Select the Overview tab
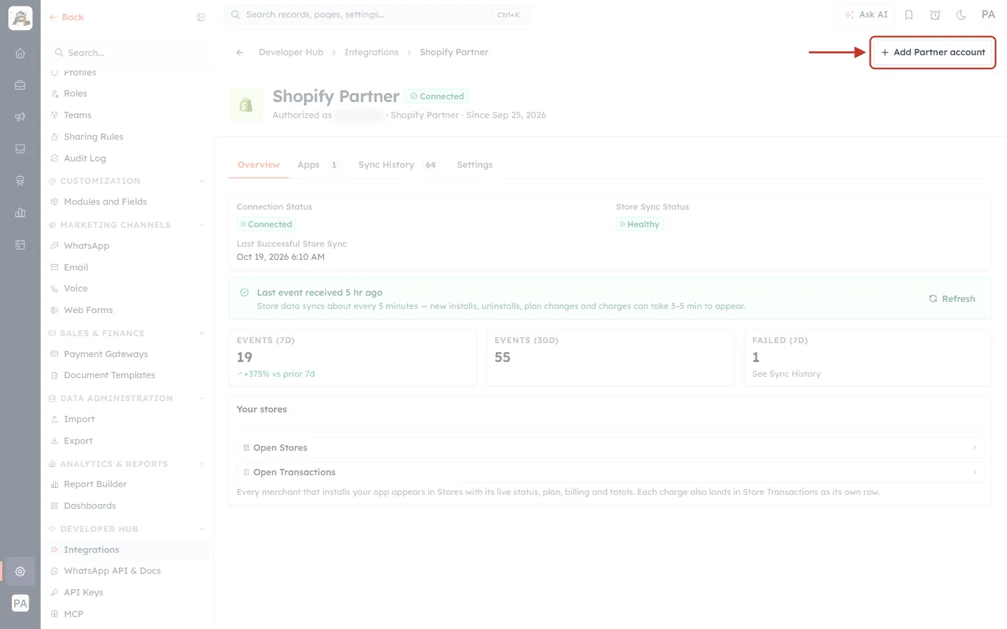Image resolution: width=1007 pixels, height=629 pixels. pyautogui.click(x=259, y=165)
